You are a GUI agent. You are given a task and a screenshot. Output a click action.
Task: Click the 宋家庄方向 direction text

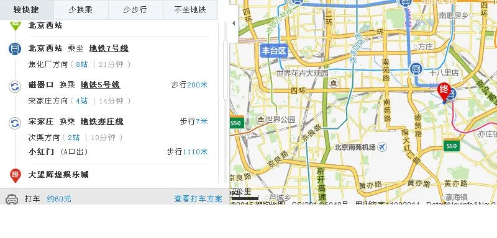[x=48, y=101]
